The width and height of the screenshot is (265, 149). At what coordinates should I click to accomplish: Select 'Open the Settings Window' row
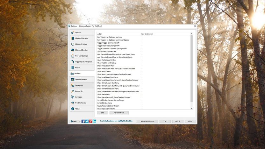tap(144, 60)
